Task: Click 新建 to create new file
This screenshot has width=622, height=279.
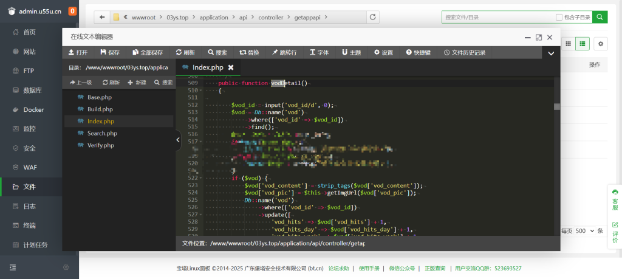Action: 137,83
